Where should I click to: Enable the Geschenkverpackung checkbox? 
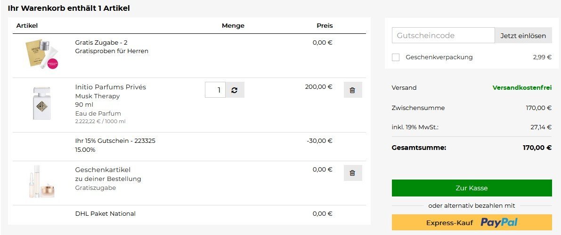(396, 57)
